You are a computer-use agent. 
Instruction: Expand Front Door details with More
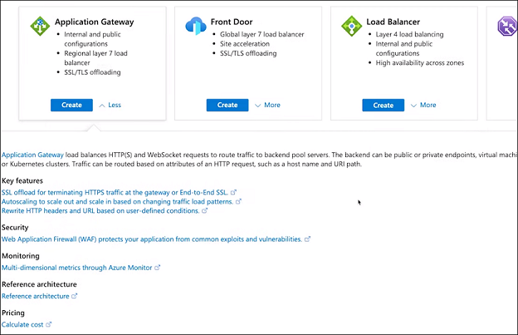pos(267,105)
